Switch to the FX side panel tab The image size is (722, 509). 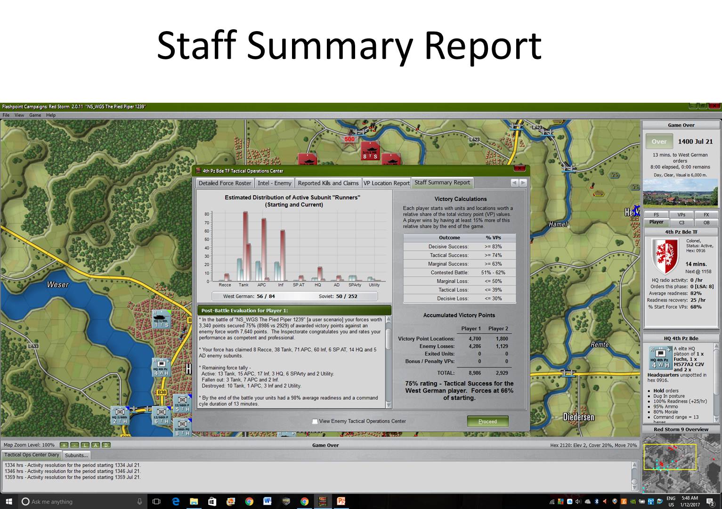706,215
